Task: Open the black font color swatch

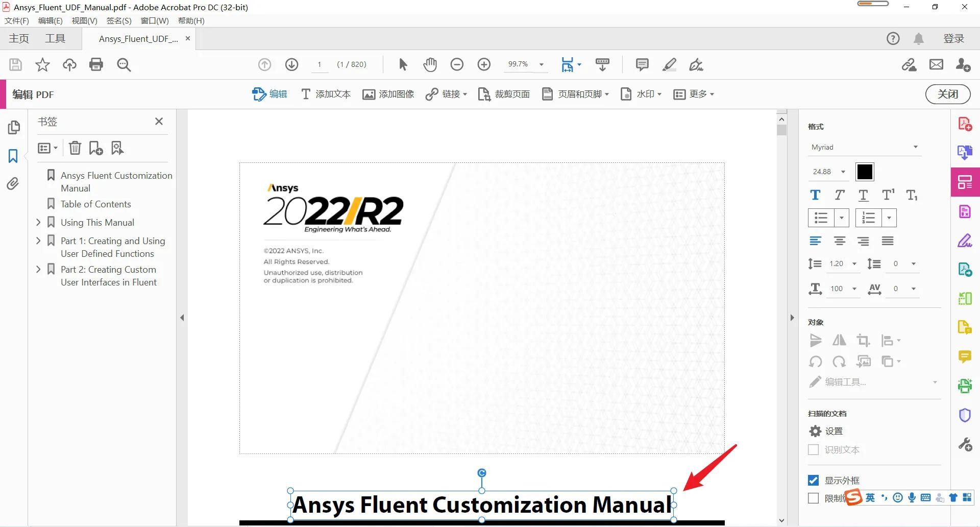Action: point(865,172)
